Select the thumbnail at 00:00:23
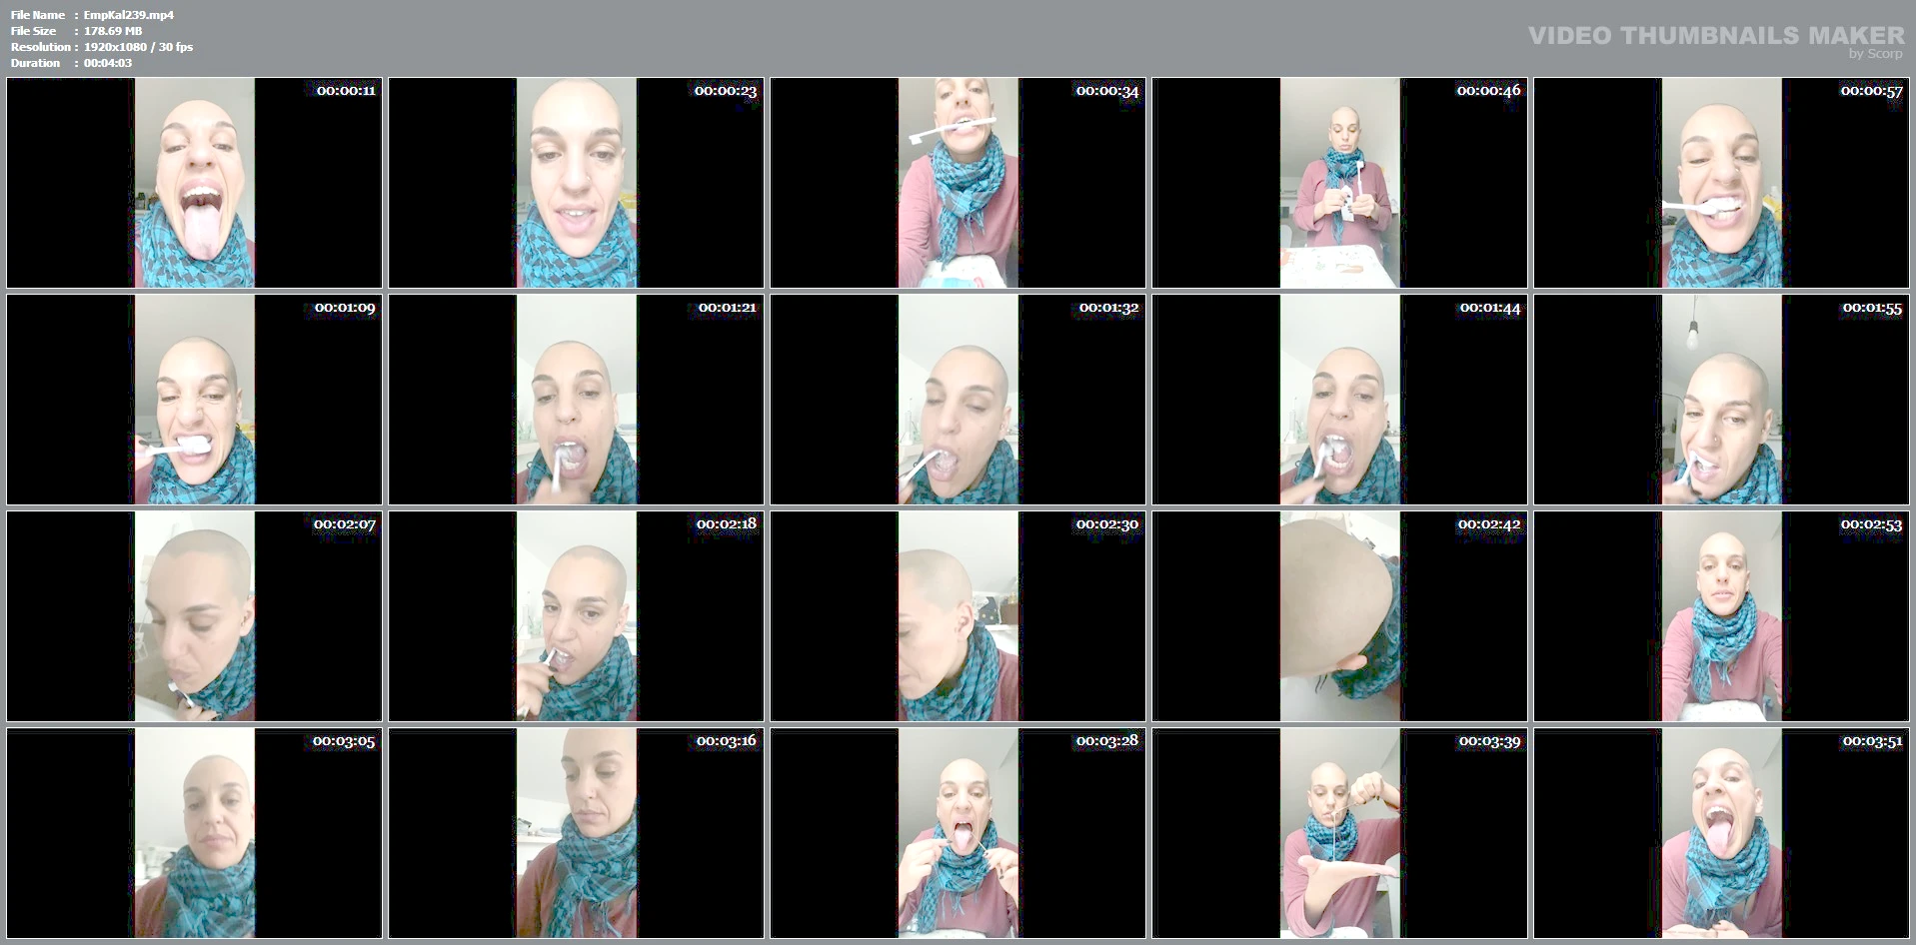 [577, 183]
